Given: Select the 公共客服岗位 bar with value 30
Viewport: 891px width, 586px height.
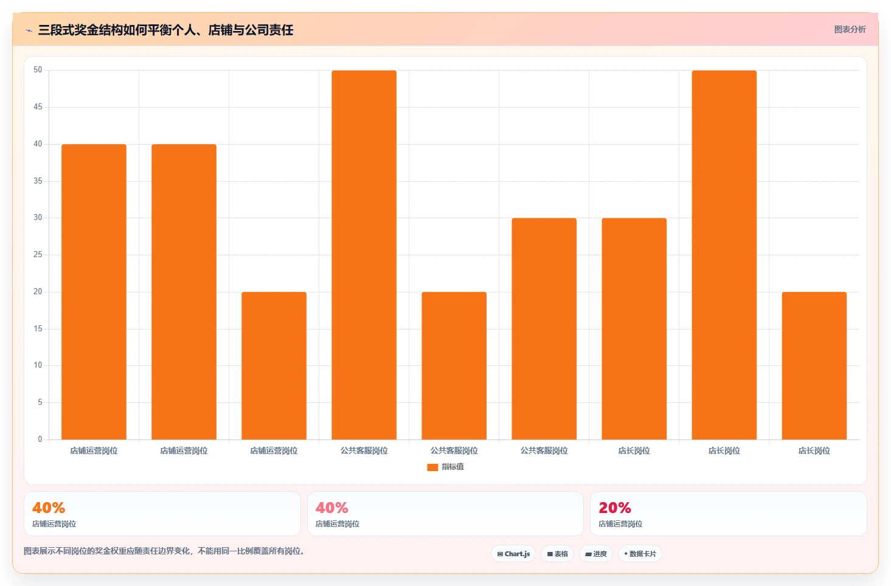Looking at the screenshot, I should (x=544, y=328).
